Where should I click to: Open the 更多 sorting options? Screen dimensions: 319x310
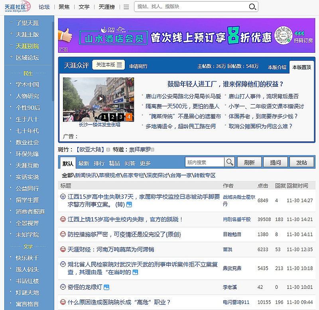(x=145, y=163)
